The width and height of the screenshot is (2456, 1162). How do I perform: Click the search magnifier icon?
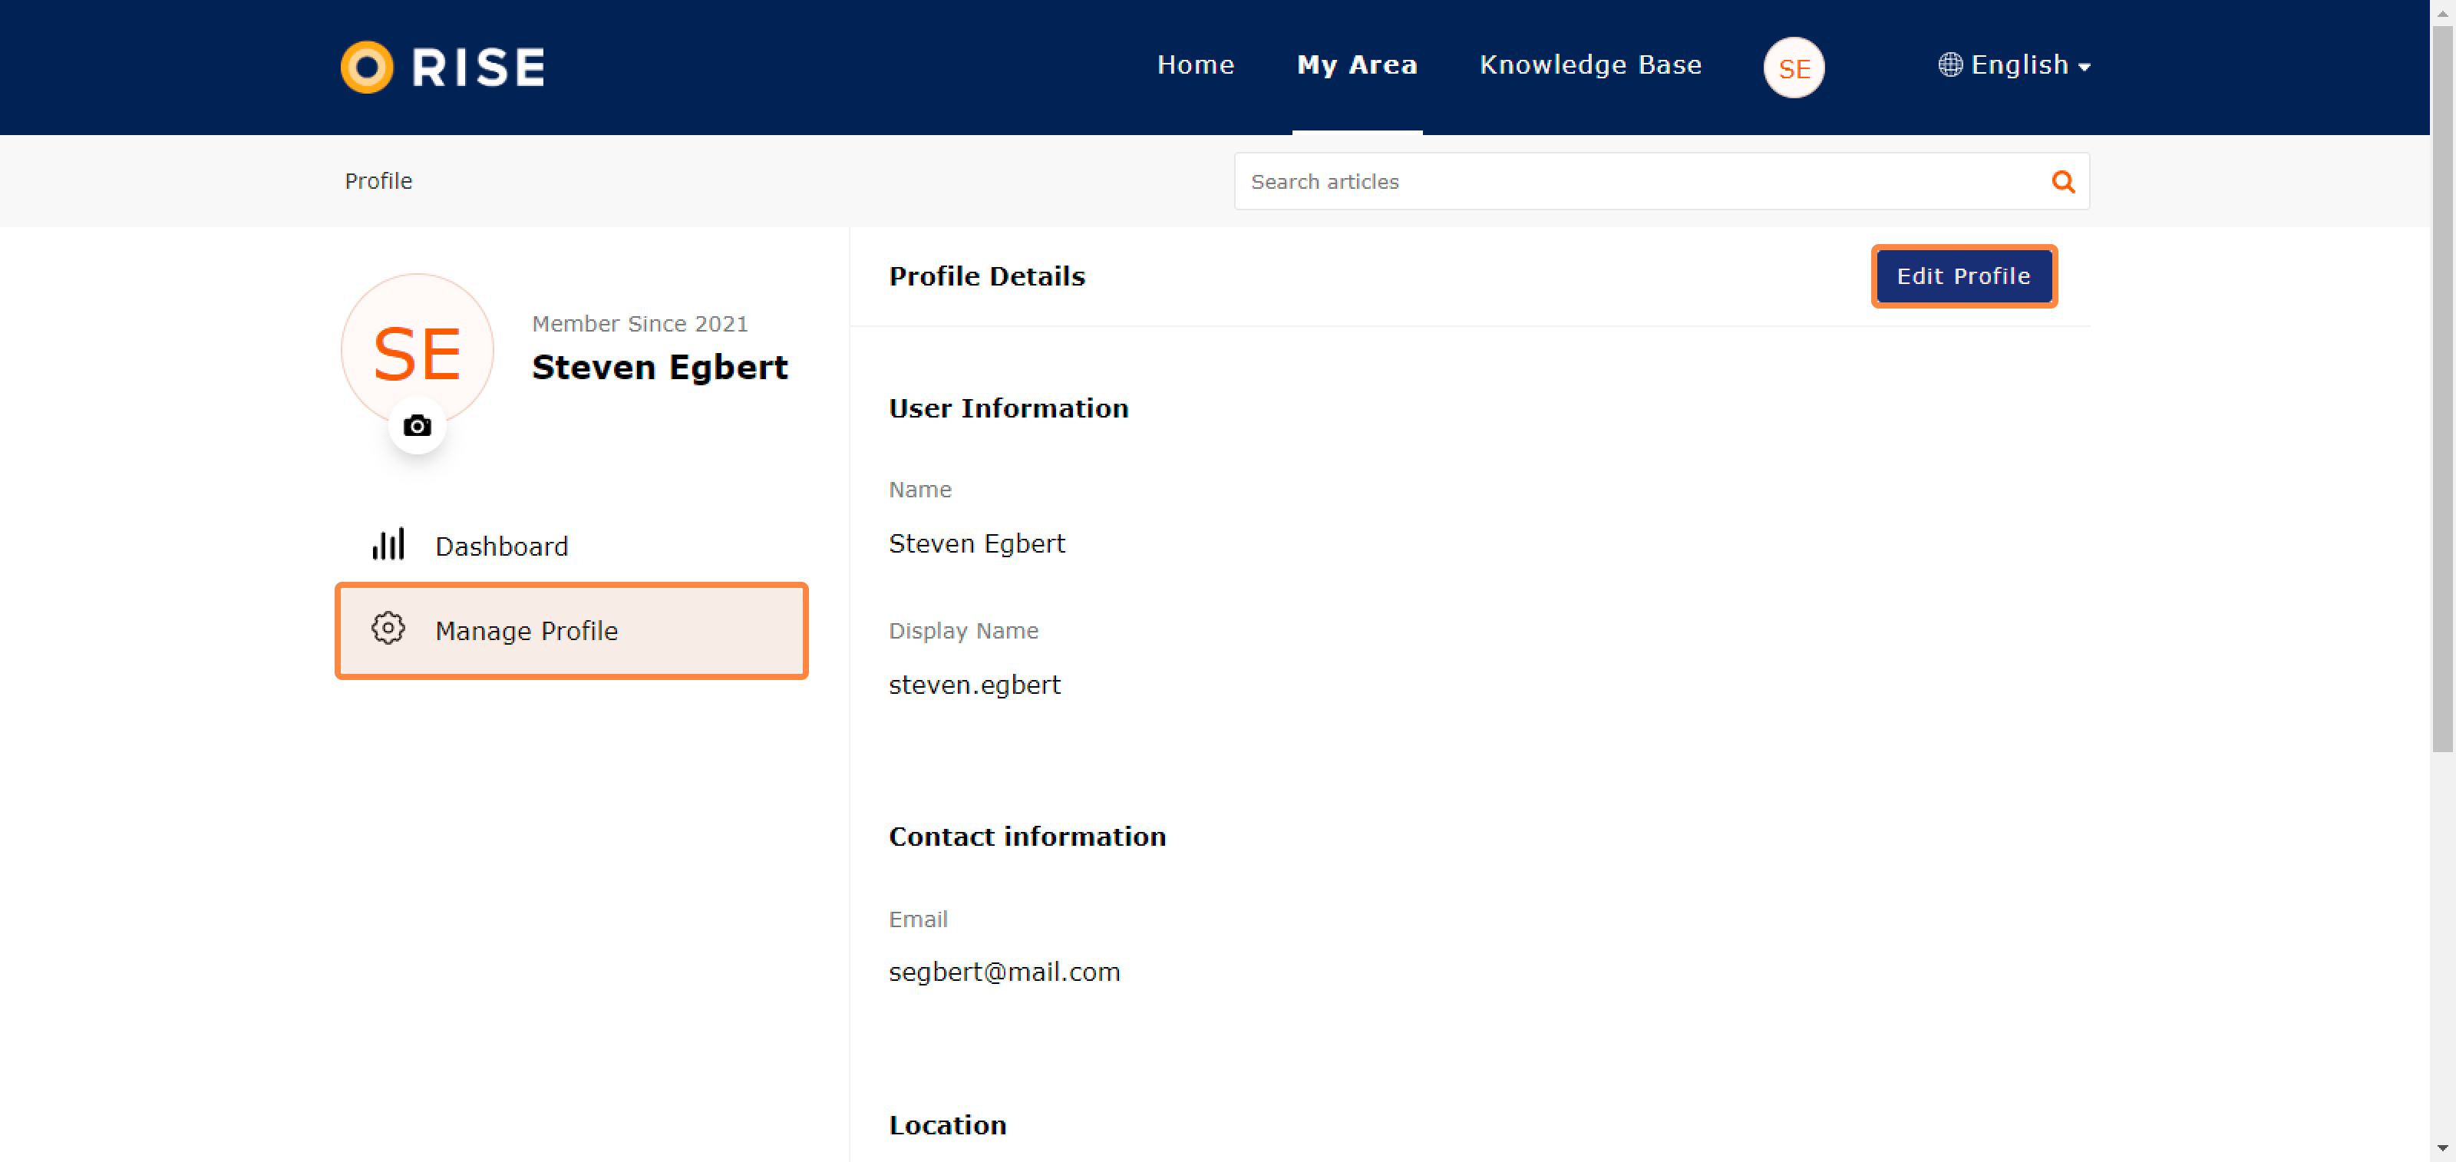pyautogui.click(x=2063, y=181)
